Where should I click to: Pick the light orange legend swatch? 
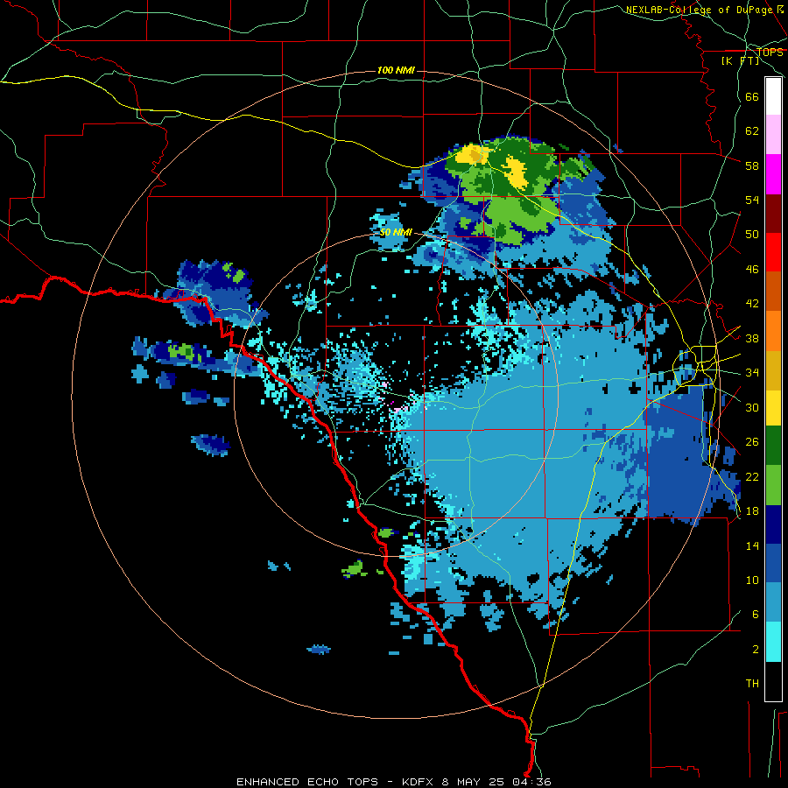click(773, 331)
